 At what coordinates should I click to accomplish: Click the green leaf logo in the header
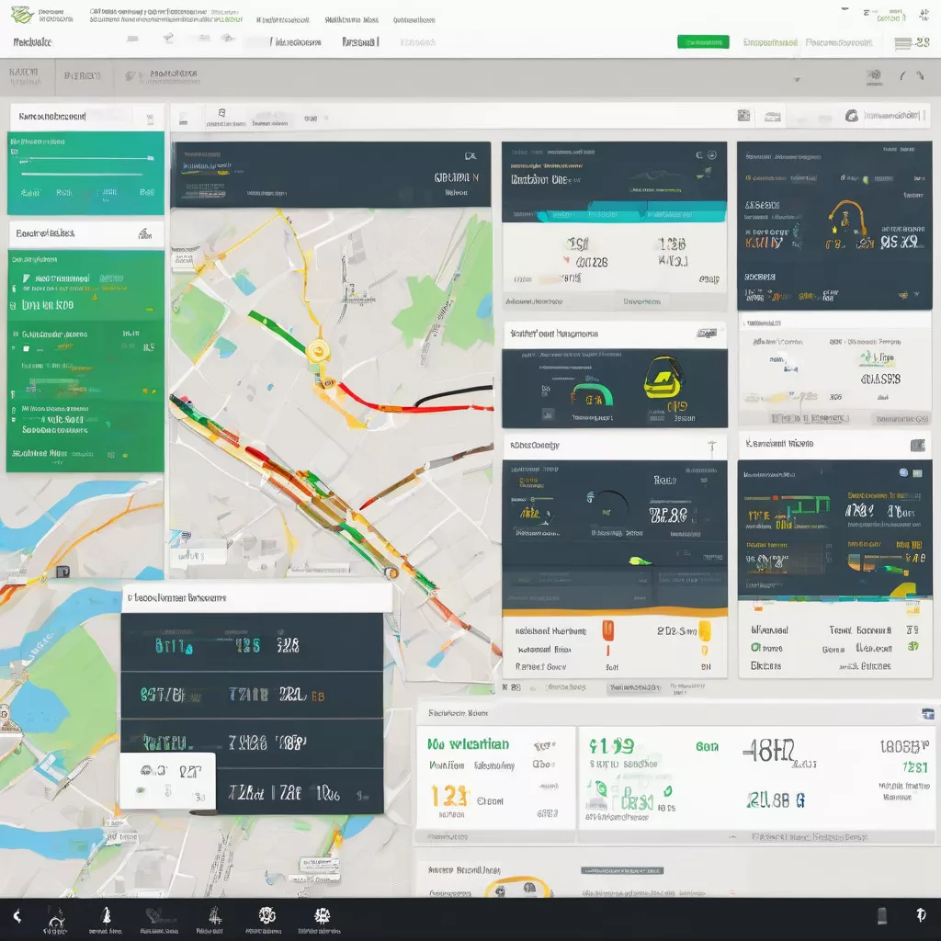[x=22, y=15]
